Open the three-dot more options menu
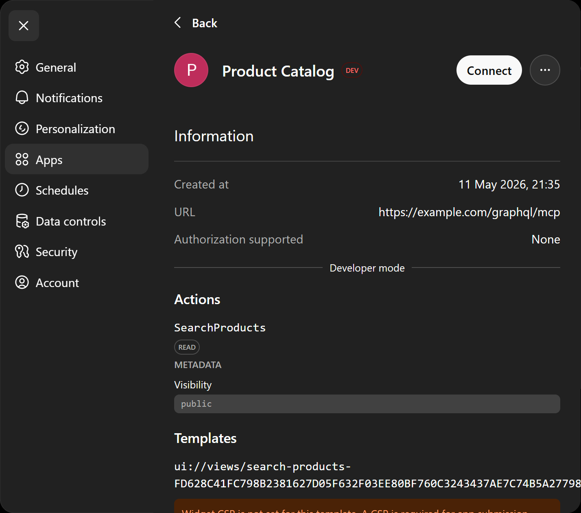Screen dimensions: 581x513 (545, 70)
